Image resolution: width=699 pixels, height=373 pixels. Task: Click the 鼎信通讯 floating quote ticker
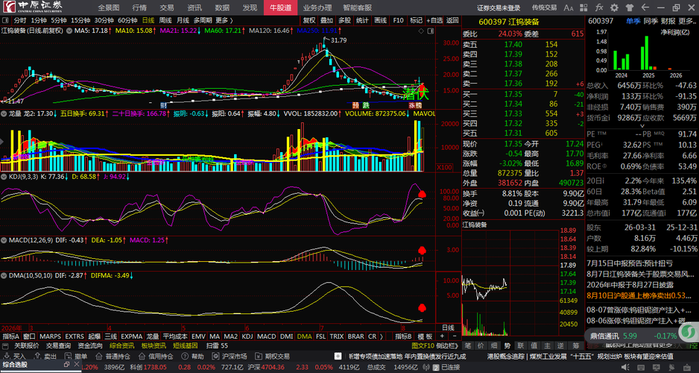coord(632,336)
